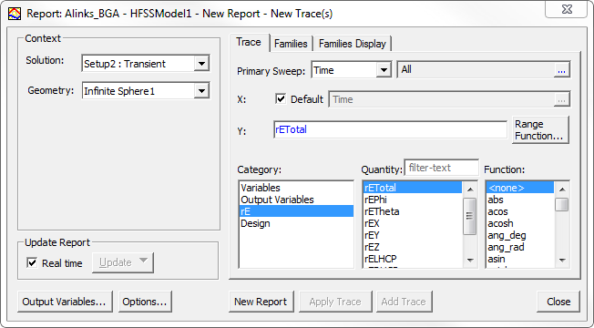The image size is (594, 328).
Task: Click the Close button
Action: tap(558, 302)
